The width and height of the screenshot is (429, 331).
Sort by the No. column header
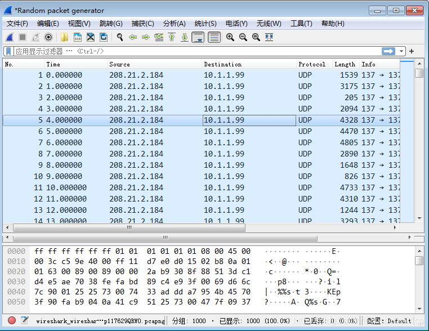click(x=24, y=64)
